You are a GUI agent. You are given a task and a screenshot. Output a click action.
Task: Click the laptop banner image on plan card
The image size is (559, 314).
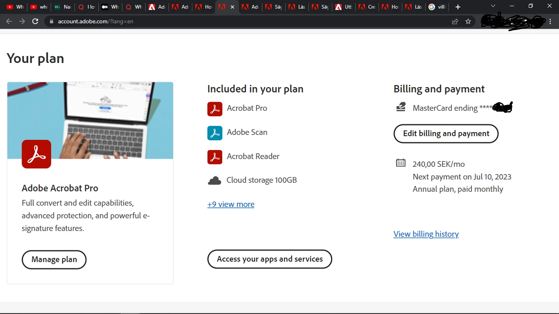(90, 120)
